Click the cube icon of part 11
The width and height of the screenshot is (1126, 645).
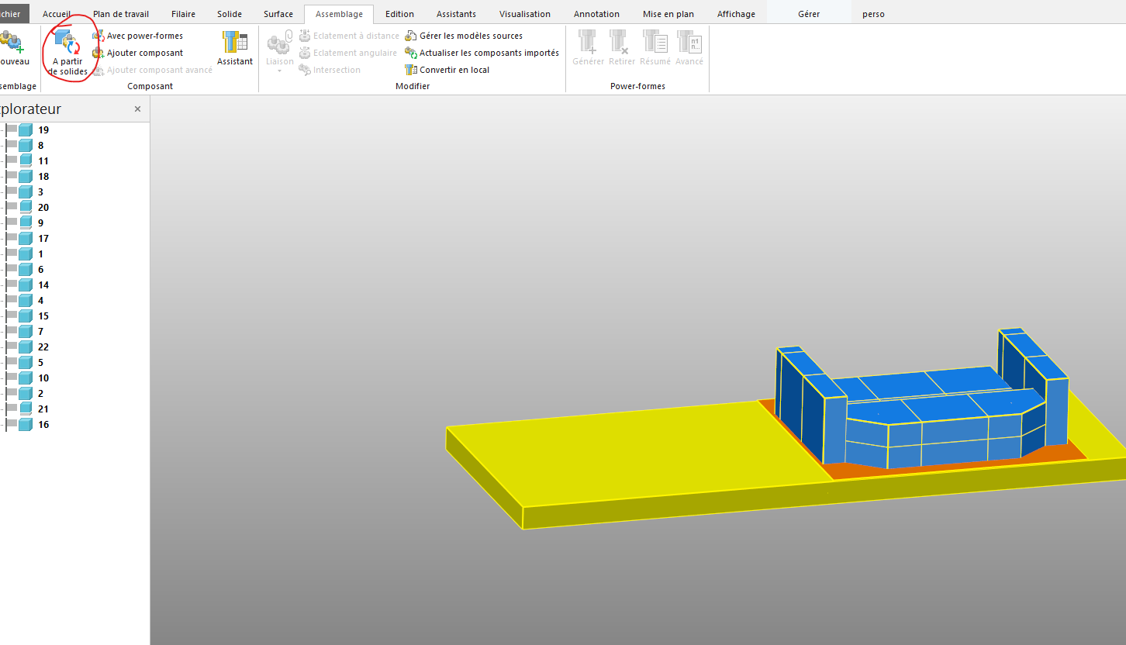26,160
